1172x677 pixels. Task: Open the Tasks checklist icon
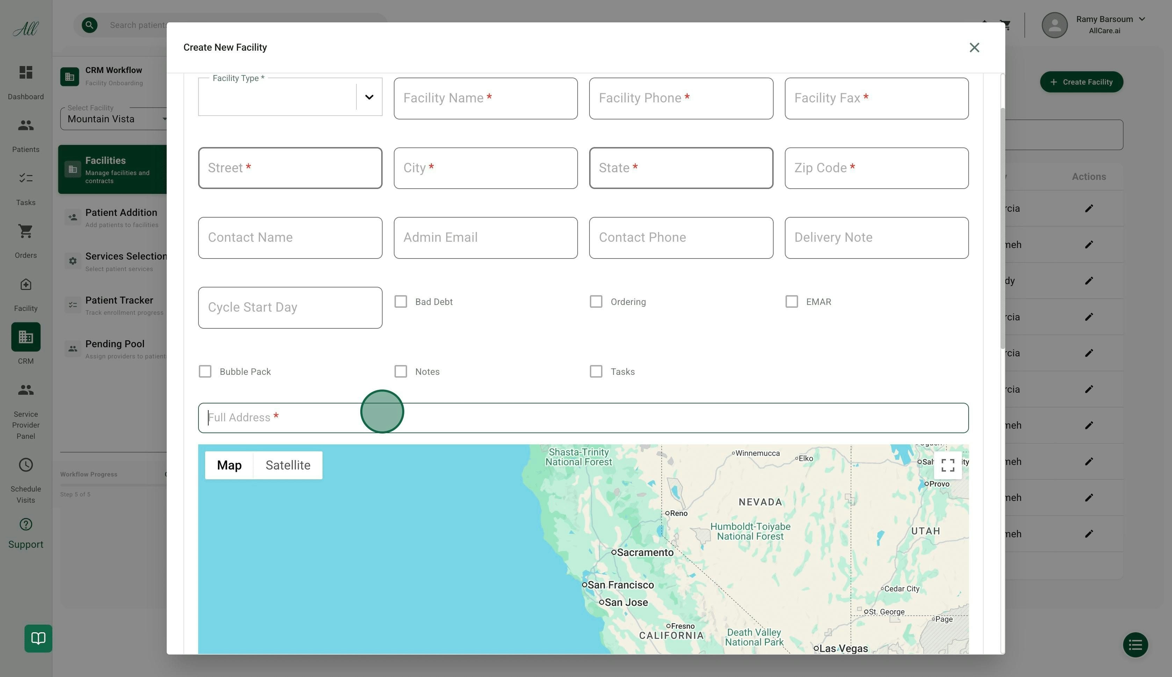coord(26,178)
